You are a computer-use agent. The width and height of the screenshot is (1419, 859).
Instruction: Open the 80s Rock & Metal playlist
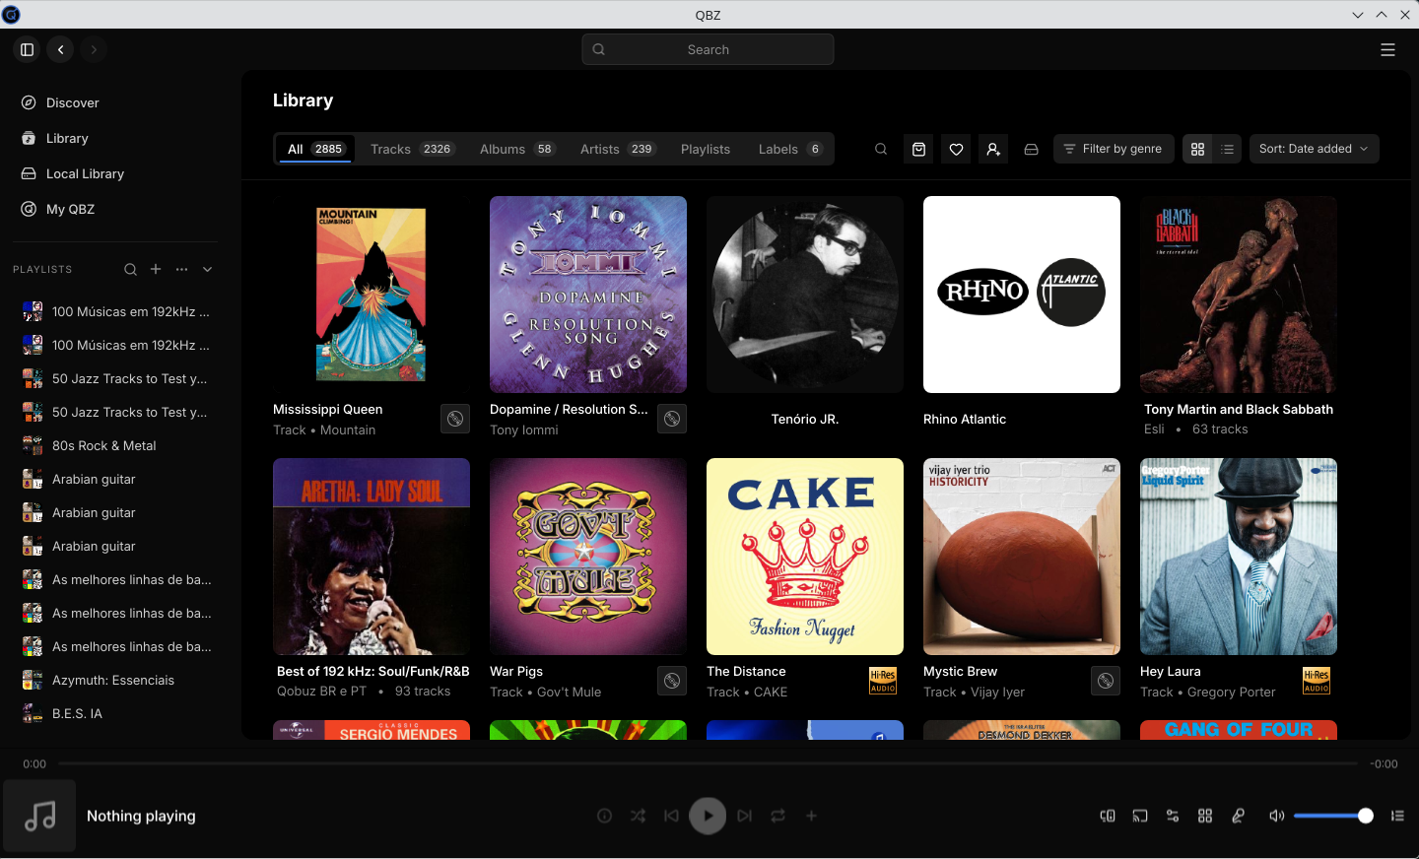coord(116,445)
